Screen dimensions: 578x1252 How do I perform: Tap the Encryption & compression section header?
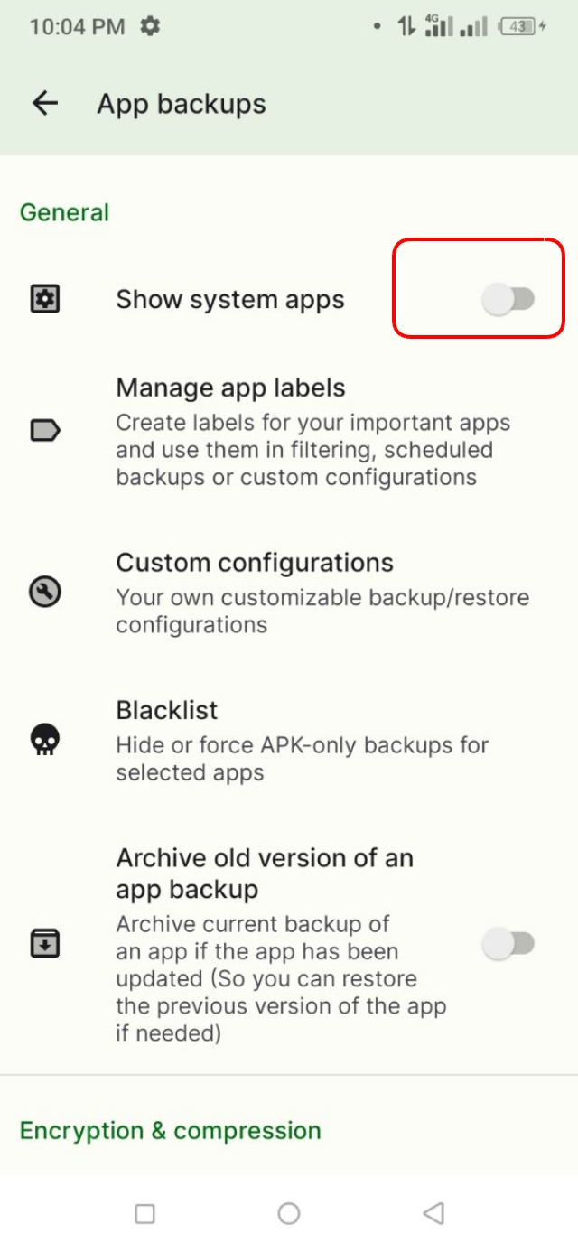169,1130
